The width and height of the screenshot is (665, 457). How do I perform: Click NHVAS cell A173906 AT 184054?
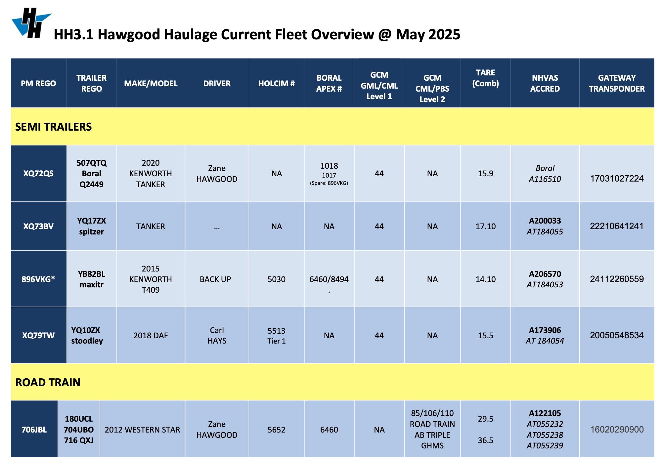pyautogui.click(x=545, y=335)
